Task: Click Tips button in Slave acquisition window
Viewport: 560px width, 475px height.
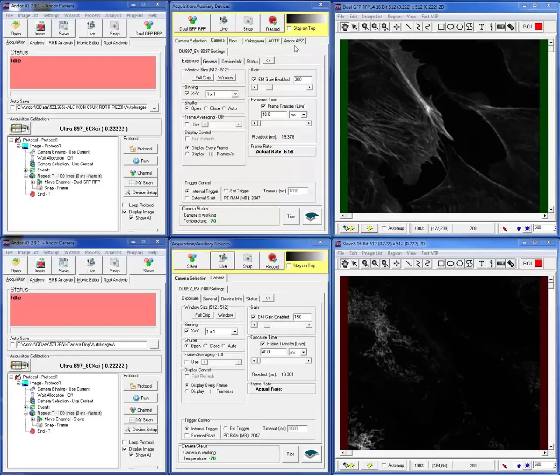Action: tap(290, 454)
